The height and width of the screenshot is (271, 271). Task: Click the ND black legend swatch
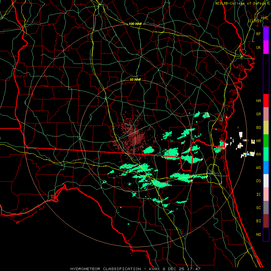tap(266, 234)
